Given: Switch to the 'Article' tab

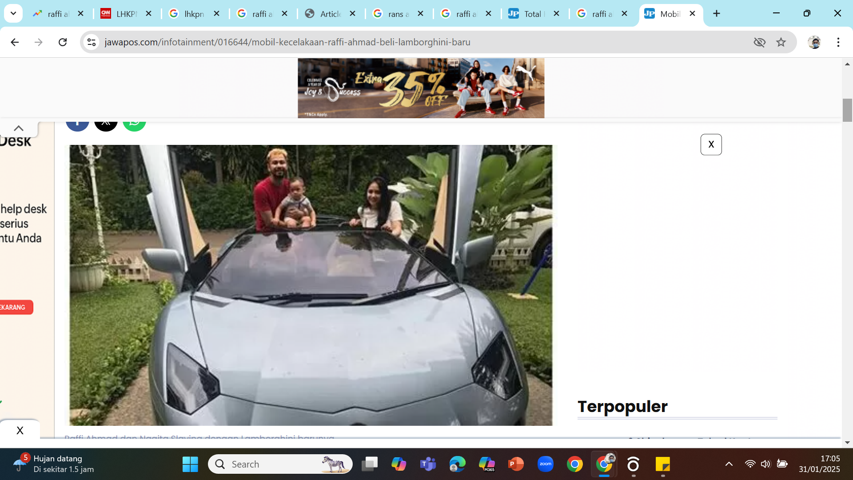Looking at the screenshot, I should (331, 14).
